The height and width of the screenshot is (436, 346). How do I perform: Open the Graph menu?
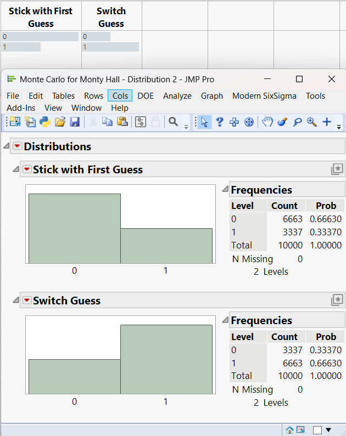pyautogui.click(x=212, y=95)
